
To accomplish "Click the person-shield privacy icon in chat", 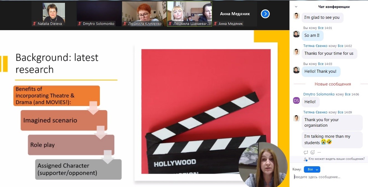I will point(306,159).
